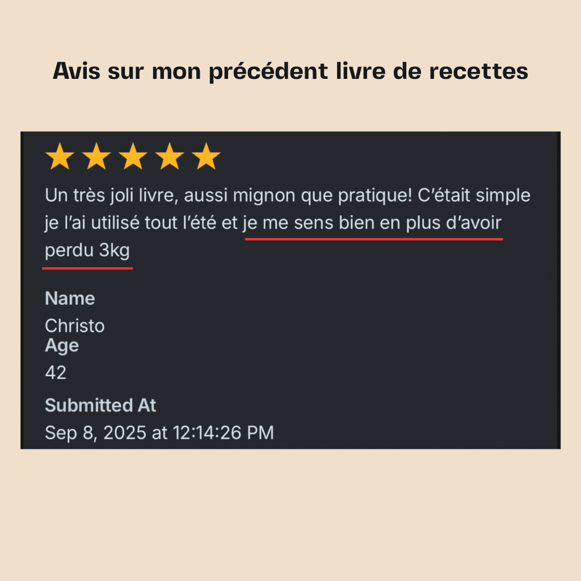The width and height of the screenshot is (581, 581).
Task: Click the "Submitted At" field label
Action: point(100,406)
